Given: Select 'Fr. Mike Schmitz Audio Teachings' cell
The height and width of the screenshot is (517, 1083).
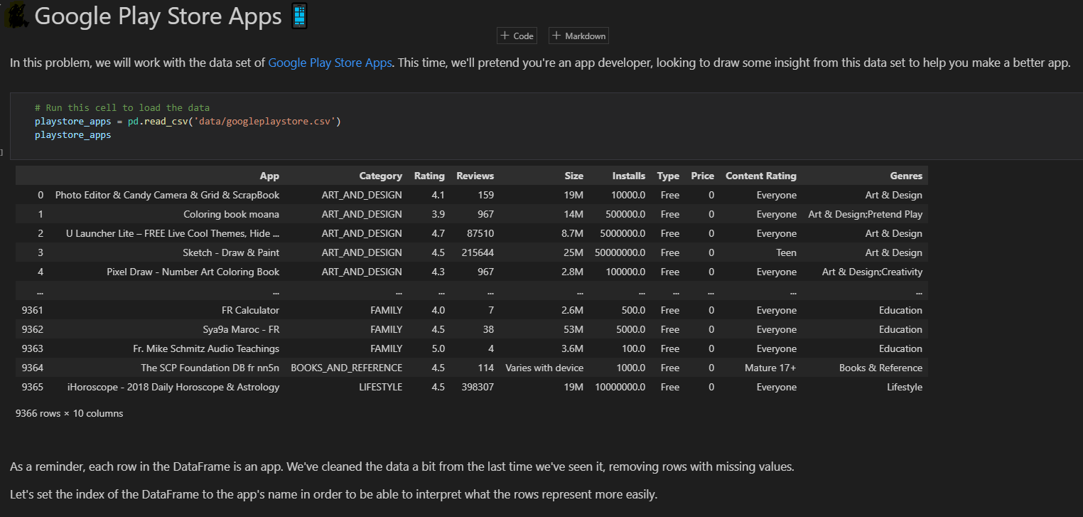Looking at the screenshot, I should pyautogui.click(x=206, y=348).
